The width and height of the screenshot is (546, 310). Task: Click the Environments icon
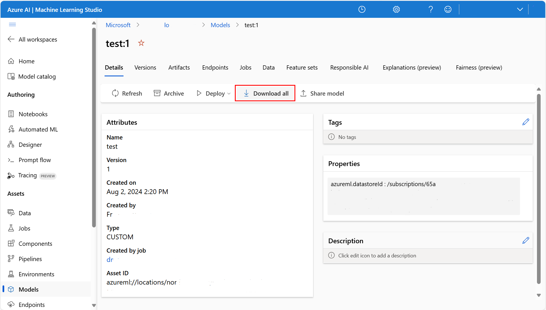(x=11, y=274)
